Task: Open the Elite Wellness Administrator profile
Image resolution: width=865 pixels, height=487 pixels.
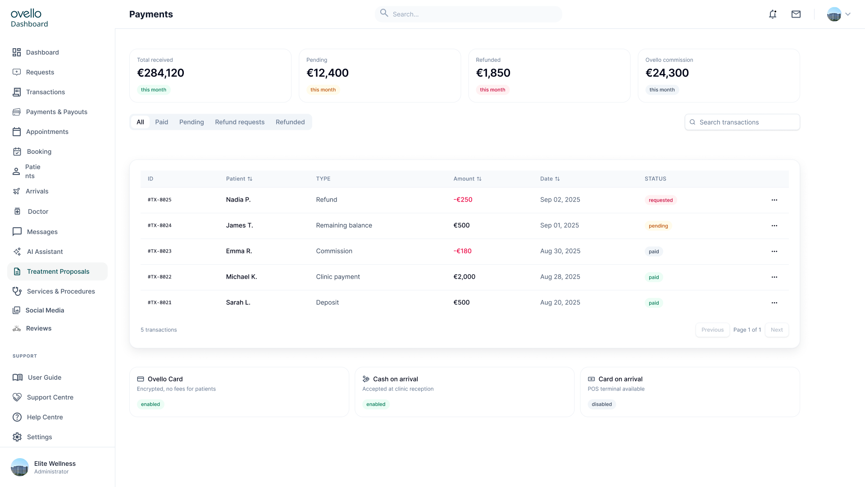Action: [x=43, y=467]
